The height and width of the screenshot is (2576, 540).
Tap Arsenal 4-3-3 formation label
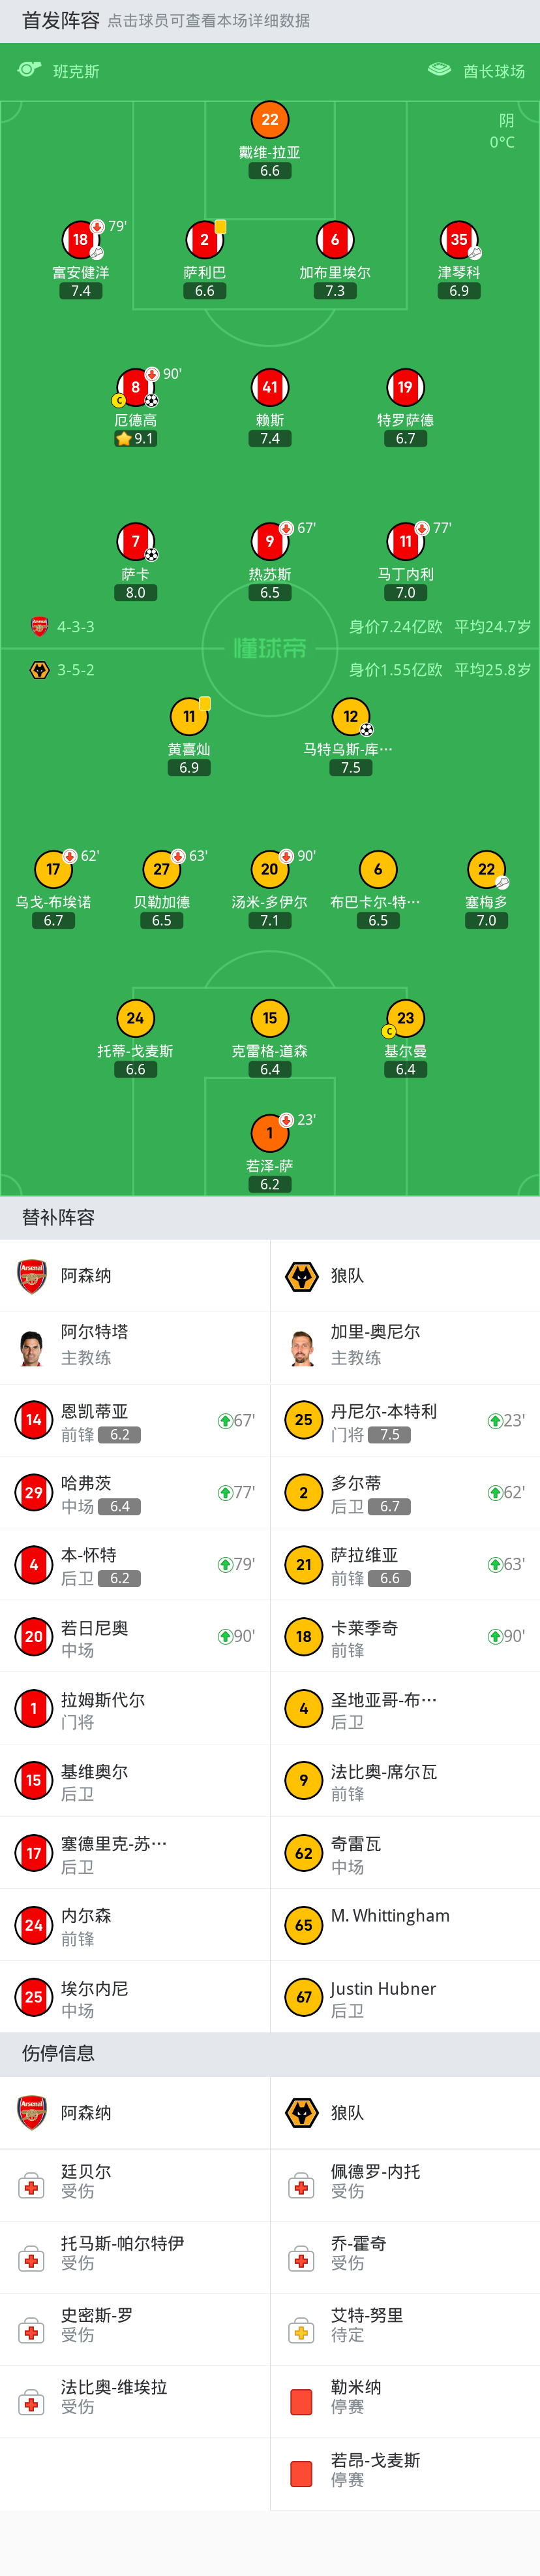coord(76,627)
